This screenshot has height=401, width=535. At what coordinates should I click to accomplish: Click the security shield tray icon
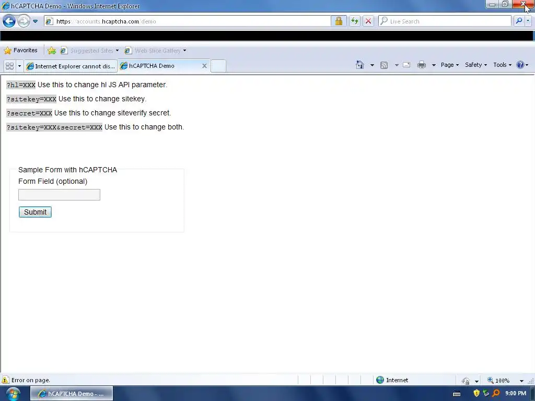click(476, 394)
